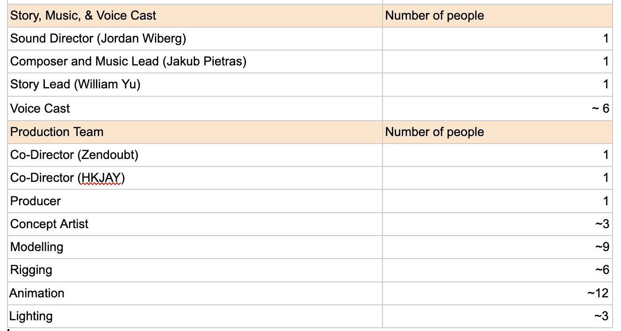This screenshot has width=621, height=331.
Task: Select the Voice Cast count '~ 6'
Action: (x=600, y=108)
